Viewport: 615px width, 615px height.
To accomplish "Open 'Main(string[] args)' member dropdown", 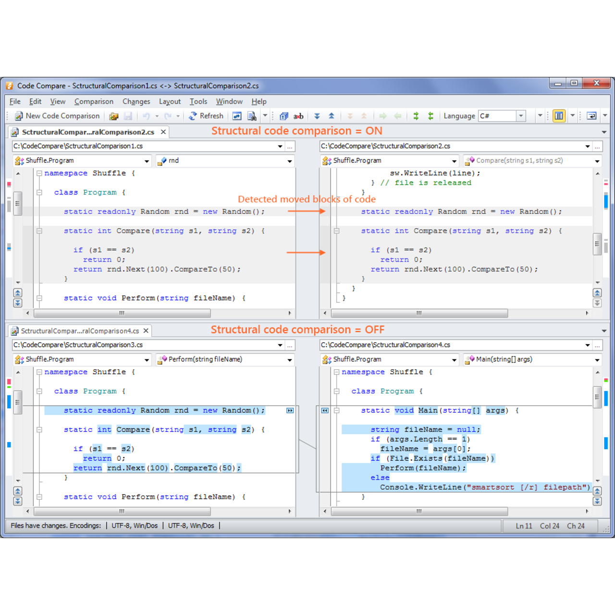I will coord(597,359).
